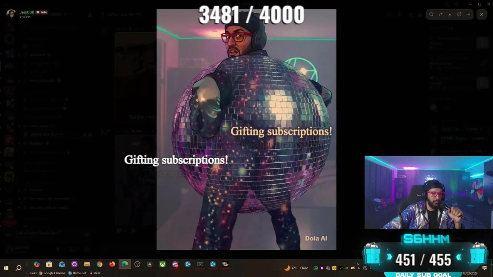This screenshot has width=493, height=277.
Task: Open the 6°C Clear weather widget
Action: click(x=296, y=268)
